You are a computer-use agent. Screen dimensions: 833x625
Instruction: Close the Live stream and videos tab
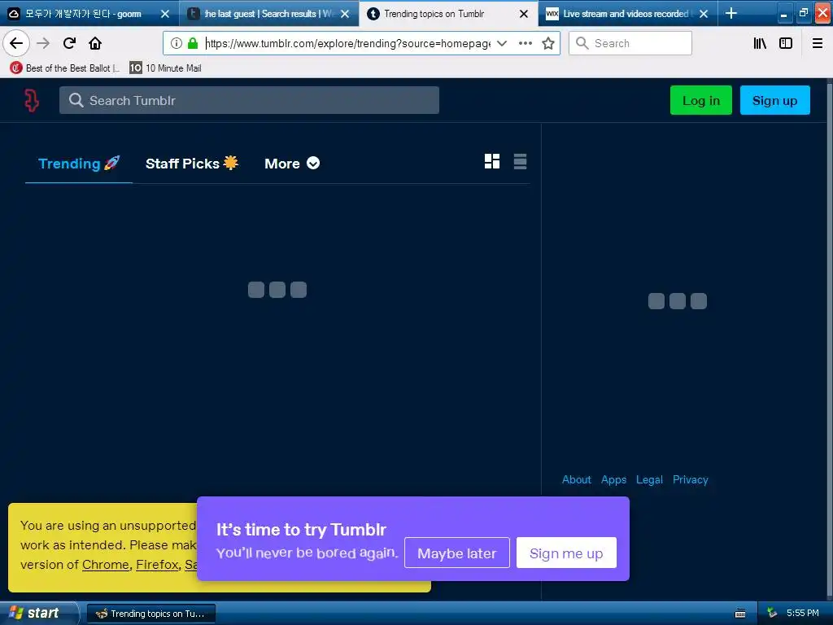click(704, 14)
